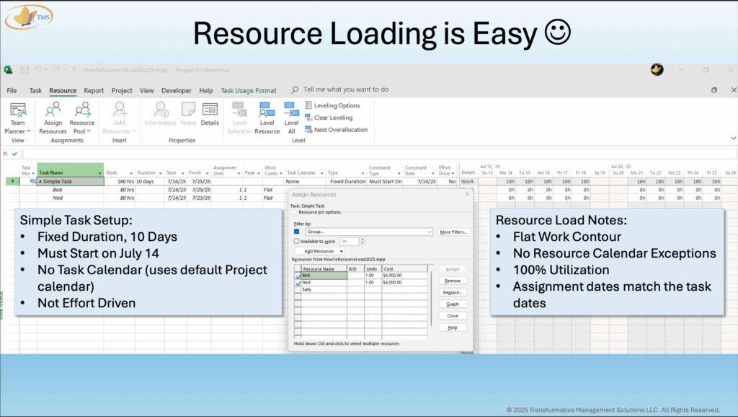Click the Details column header in timephased grid
This screenshot has height=417, width=738.
pos(468,172)
